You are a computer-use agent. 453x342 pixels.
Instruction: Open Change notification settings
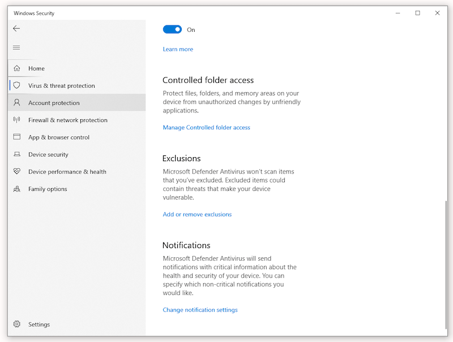pos(200,310)
